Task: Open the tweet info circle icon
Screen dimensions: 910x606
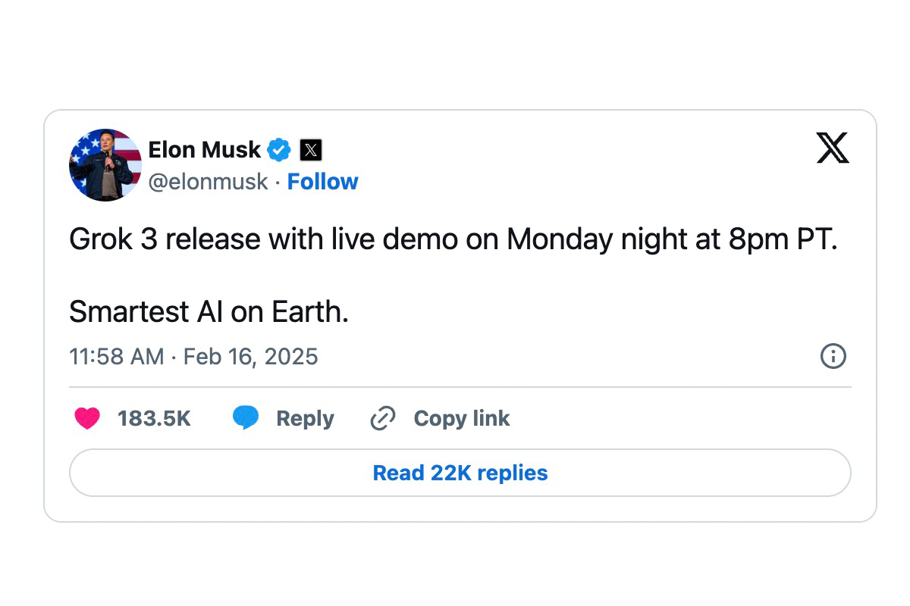Action: coord(833,356)
